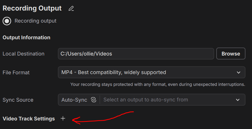Expand the Sync Source chevron arrow
This screenshot has height=129, width=252.
coord(238,100)
